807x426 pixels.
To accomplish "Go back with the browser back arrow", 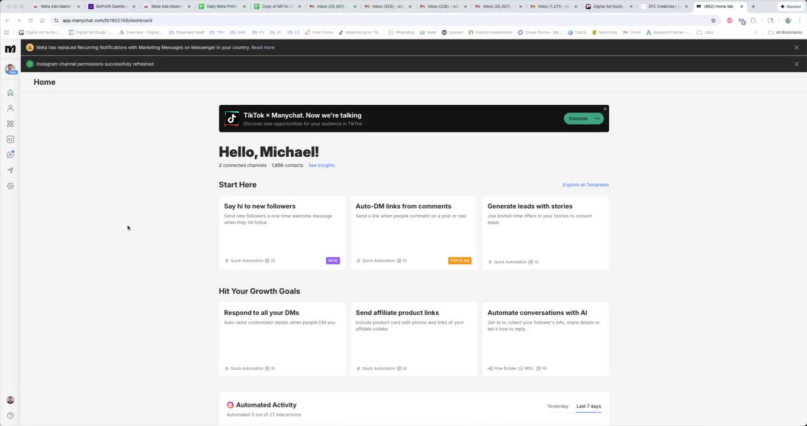I will (7, 20).
